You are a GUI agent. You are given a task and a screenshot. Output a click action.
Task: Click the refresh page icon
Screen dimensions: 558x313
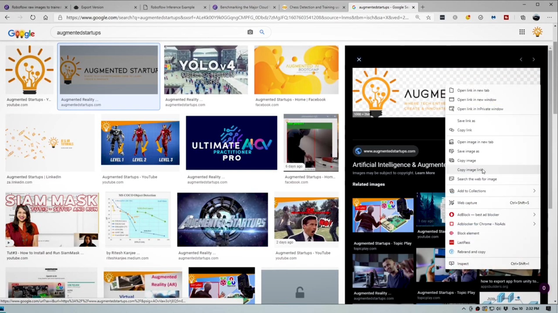[33, 17]
